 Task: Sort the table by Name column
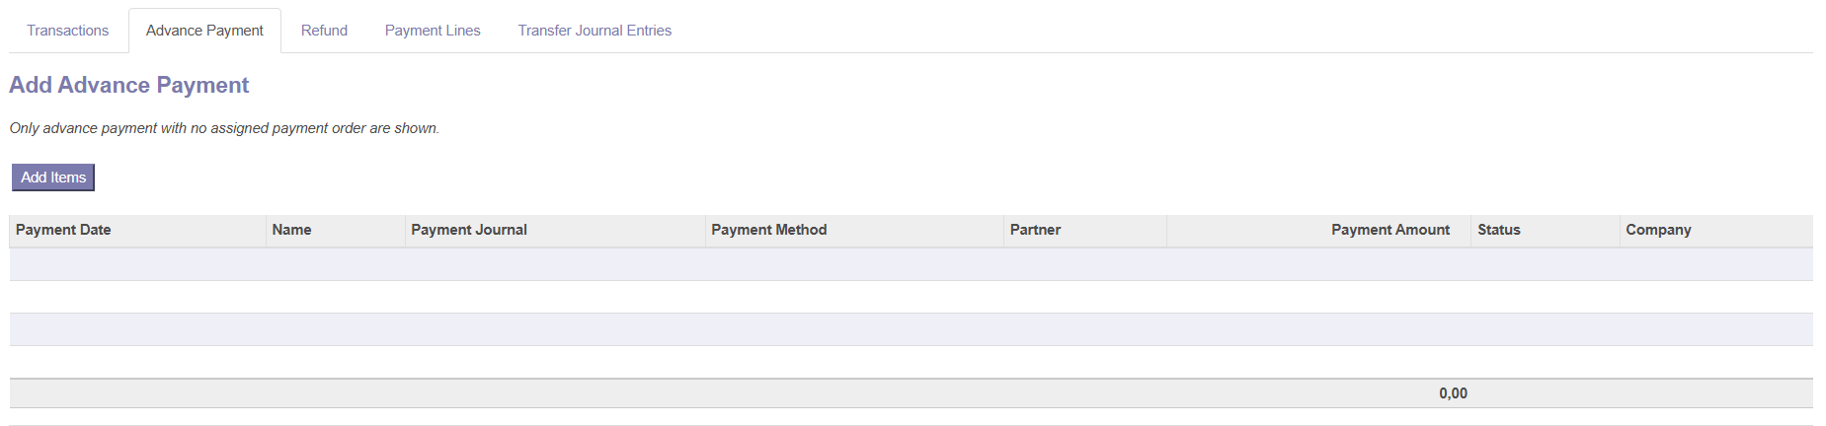291,230
